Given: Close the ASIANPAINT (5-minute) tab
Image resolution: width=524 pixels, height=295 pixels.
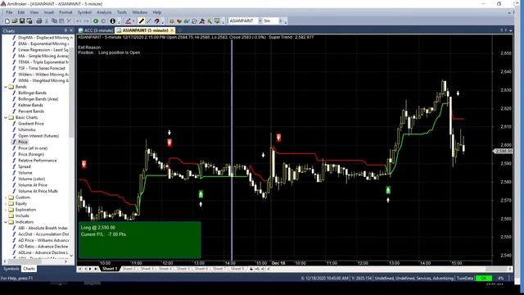Looking at the screenshot, I should 172,30.
